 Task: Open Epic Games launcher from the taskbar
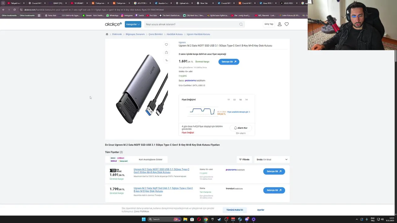point(212,219)
